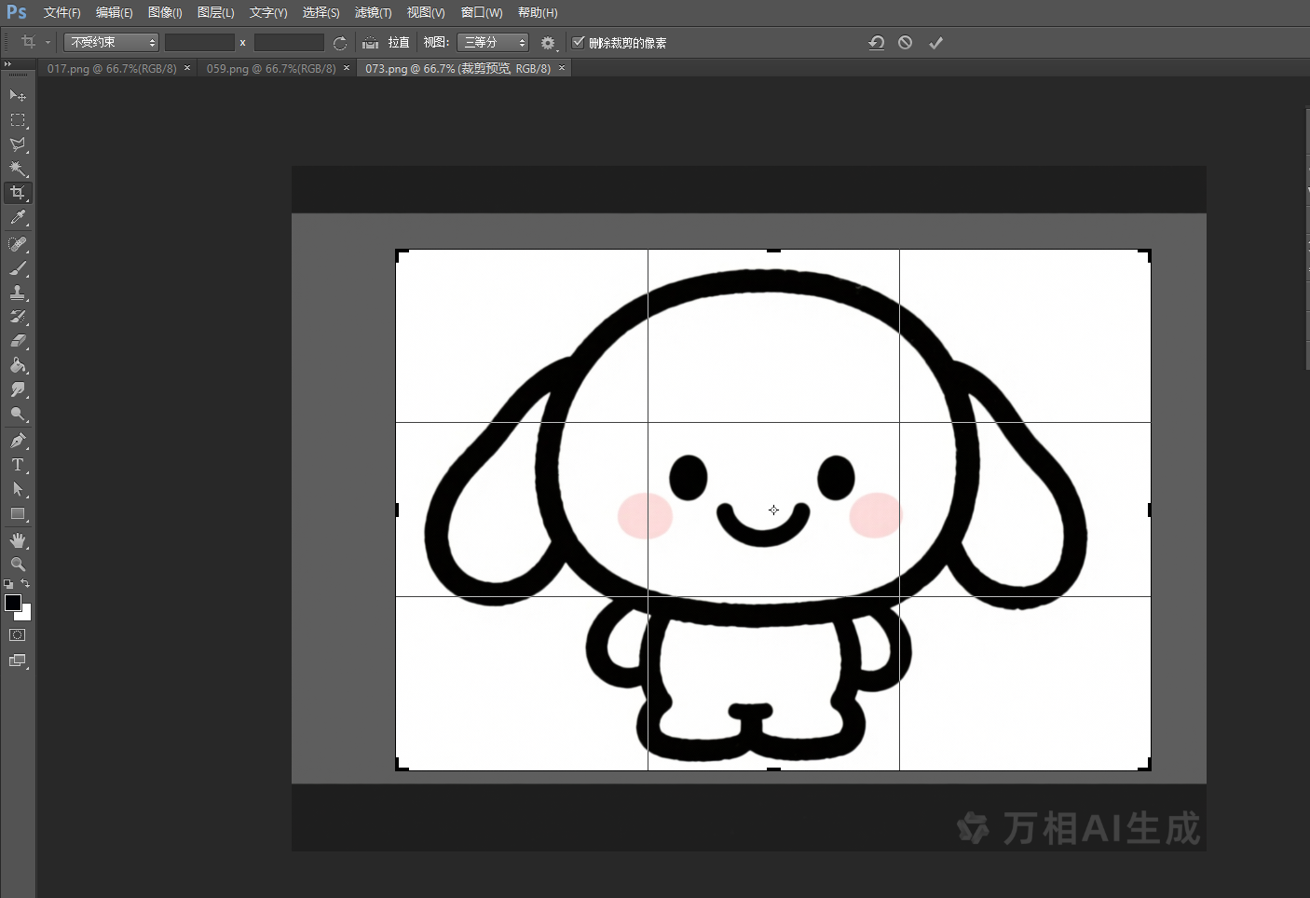Viewport: 1310px width, 898px height.
Task: Toggle 删除裁剪的像素 checkbox
Action: [x=579, y=42]
